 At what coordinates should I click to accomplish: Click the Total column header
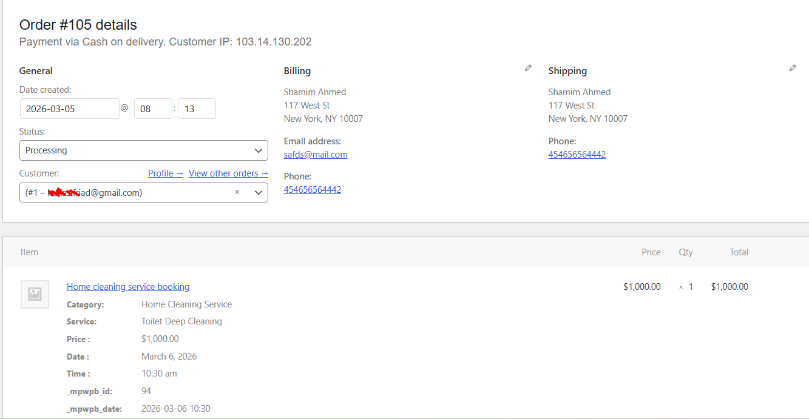(739, 252)
